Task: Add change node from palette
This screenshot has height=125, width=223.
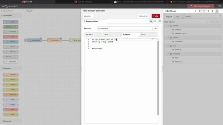Action: pyautogui.click(x=11, y=85)
